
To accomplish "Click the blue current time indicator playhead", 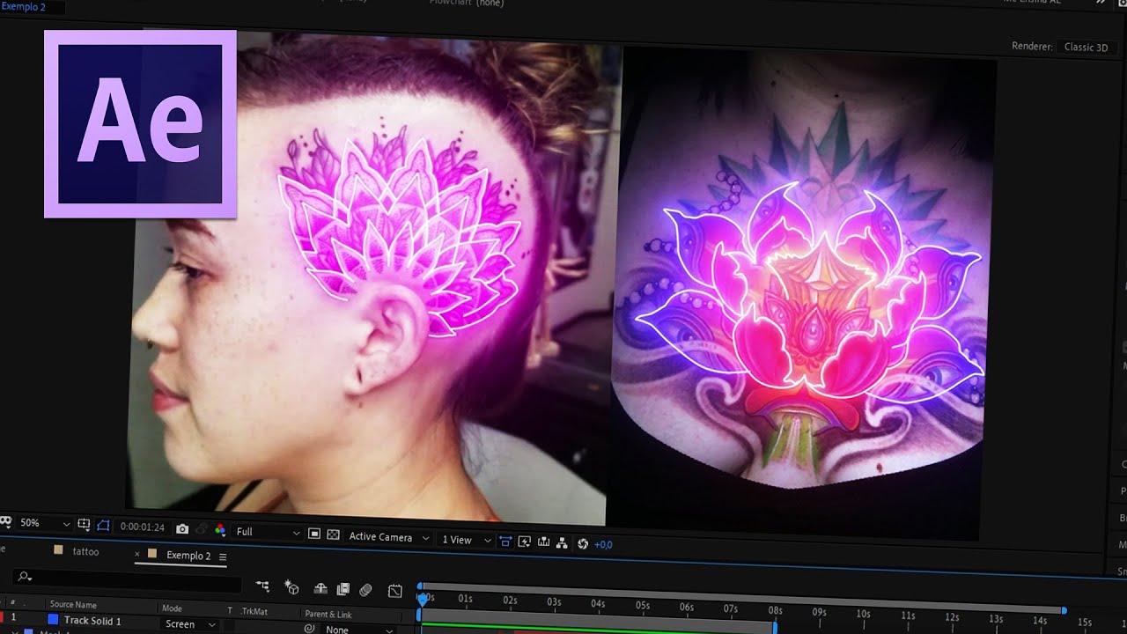I will pyautogui.click(x=424, y=599).
